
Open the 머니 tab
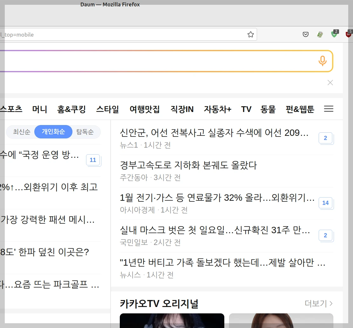tap(40, 109)
